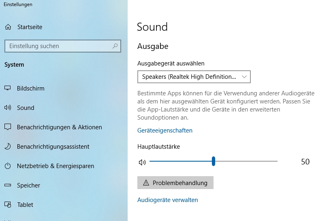The width and height of the screenshot is (329, 221).
Task: Click the Sound speaker icon in sidebar
Action: [x=8, y=107]
